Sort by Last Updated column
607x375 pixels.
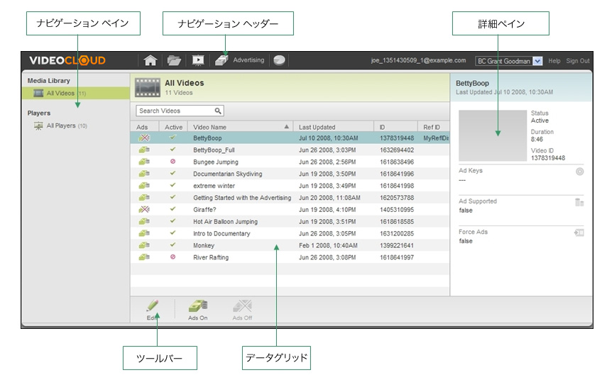[334, 127]
